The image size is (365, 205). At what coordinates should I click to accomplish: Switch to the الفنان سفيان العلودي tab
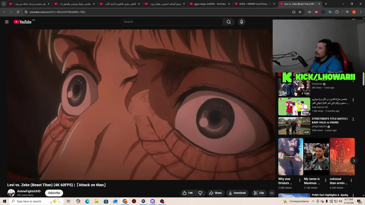tap(120, 4)
